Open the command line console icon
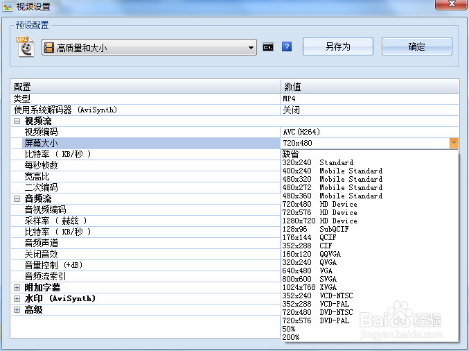Viewport: 469px width, 351px height. (268, 47)
